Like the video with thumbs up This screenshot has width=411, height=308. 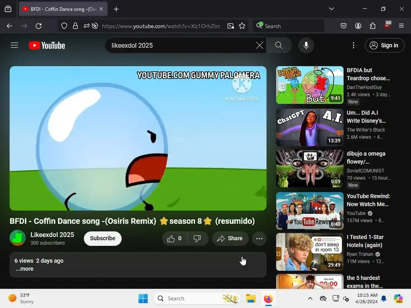pyautogui.click(x=174, y=238)
